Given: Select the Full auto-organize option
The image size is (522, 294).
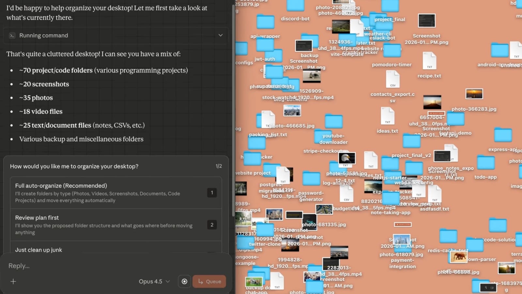Looking at the screenshot, I should pos(116,193).
